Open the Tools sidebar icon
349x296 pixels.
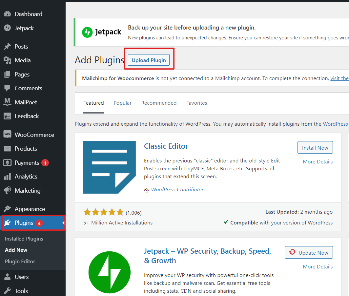[7, 291]
